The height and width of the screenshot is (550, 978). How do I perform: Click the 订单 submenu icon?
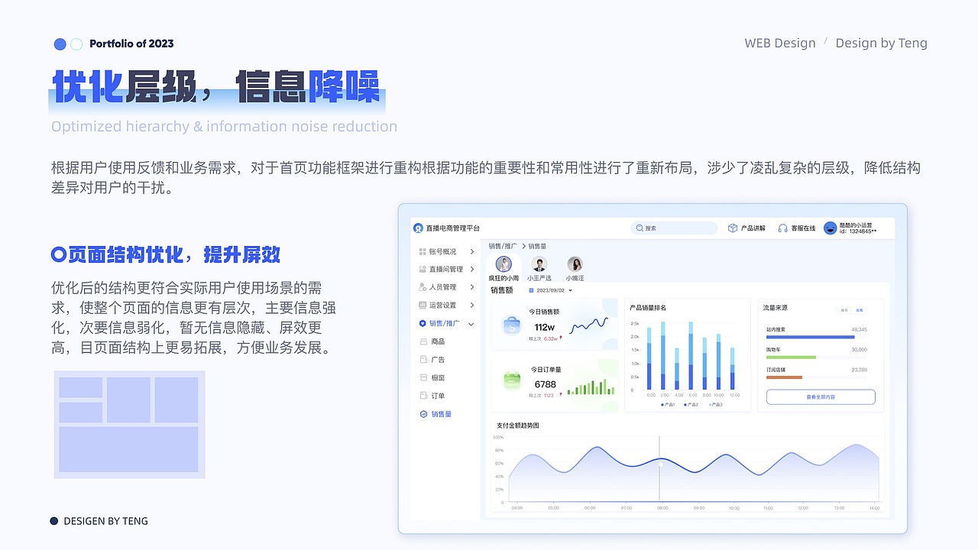(424, 396)
